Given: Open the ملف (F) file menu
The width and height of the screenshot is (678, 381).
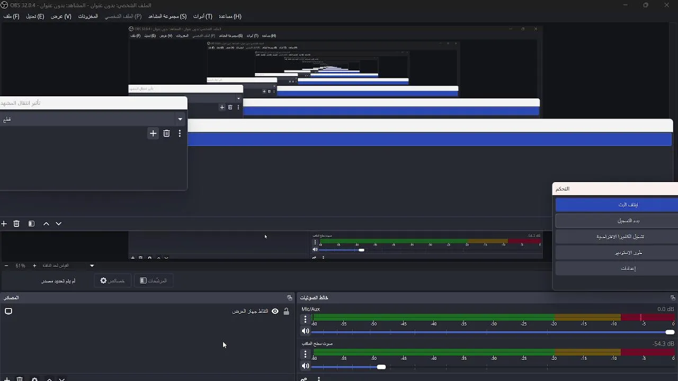Looking at the screenshot, I should (x=11, y=16).
